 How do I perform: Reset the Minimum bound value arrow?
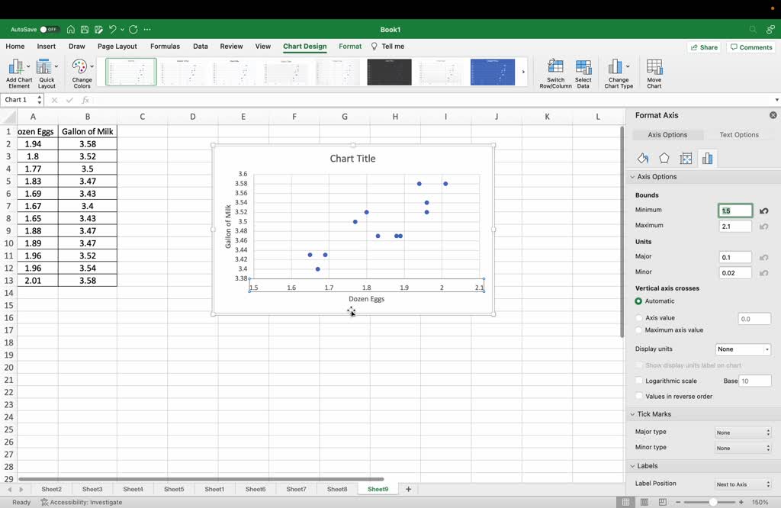click(763, 211)
